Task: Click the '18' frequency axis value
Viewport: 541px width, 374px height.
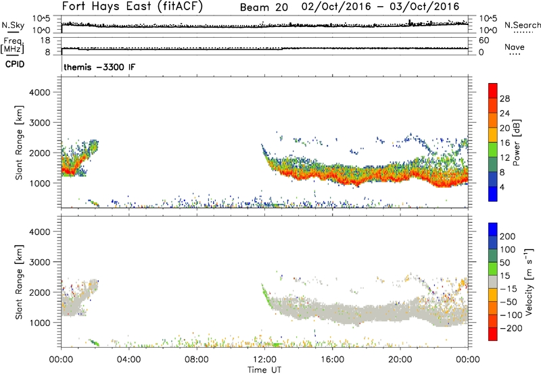Action: 45,41
